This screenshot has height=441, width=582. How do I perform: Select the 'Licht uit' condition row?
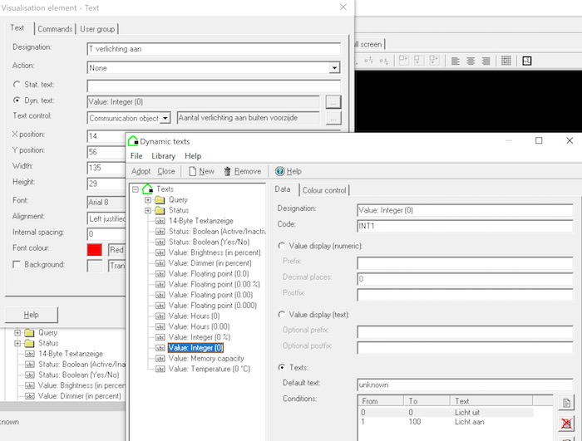(x=446, y=413)
